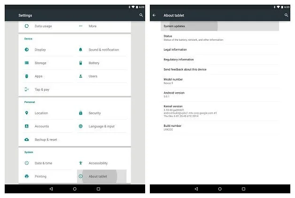Select the Printing label
The height and width of the screenshot is (198, 295).
[x=40, y=176]
